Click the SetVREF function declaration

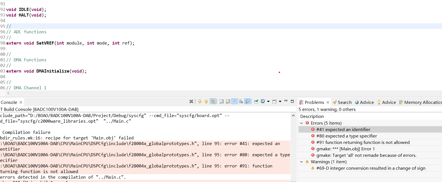click(x=70, y=43)
